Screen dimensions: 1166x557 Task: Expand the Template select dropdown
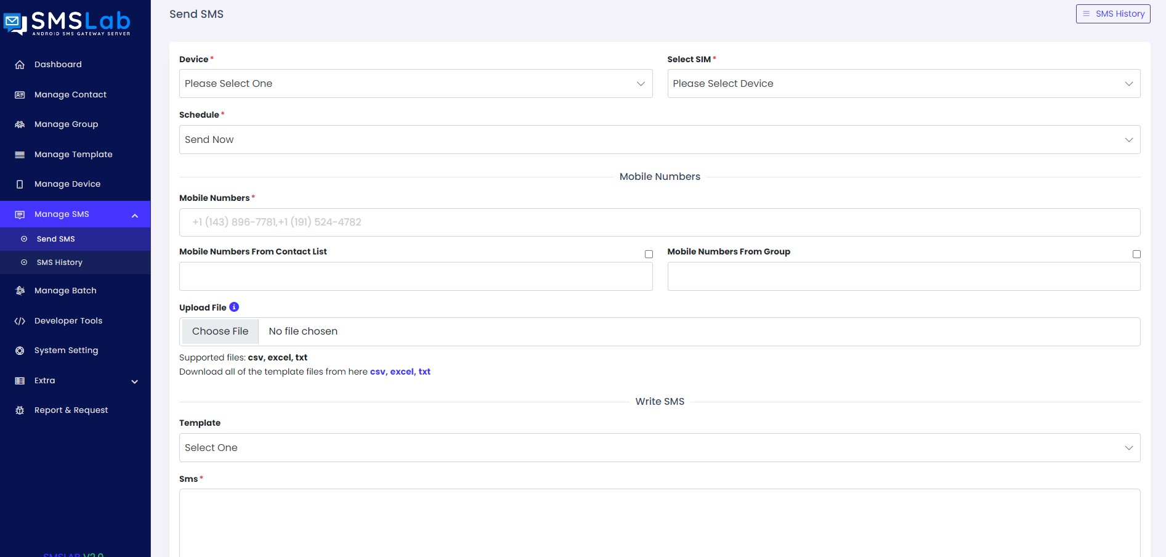click(659, 448)
